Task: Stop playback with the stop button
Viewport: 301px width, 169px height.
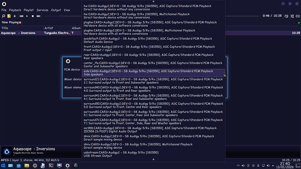Action: tap(33, 16)
